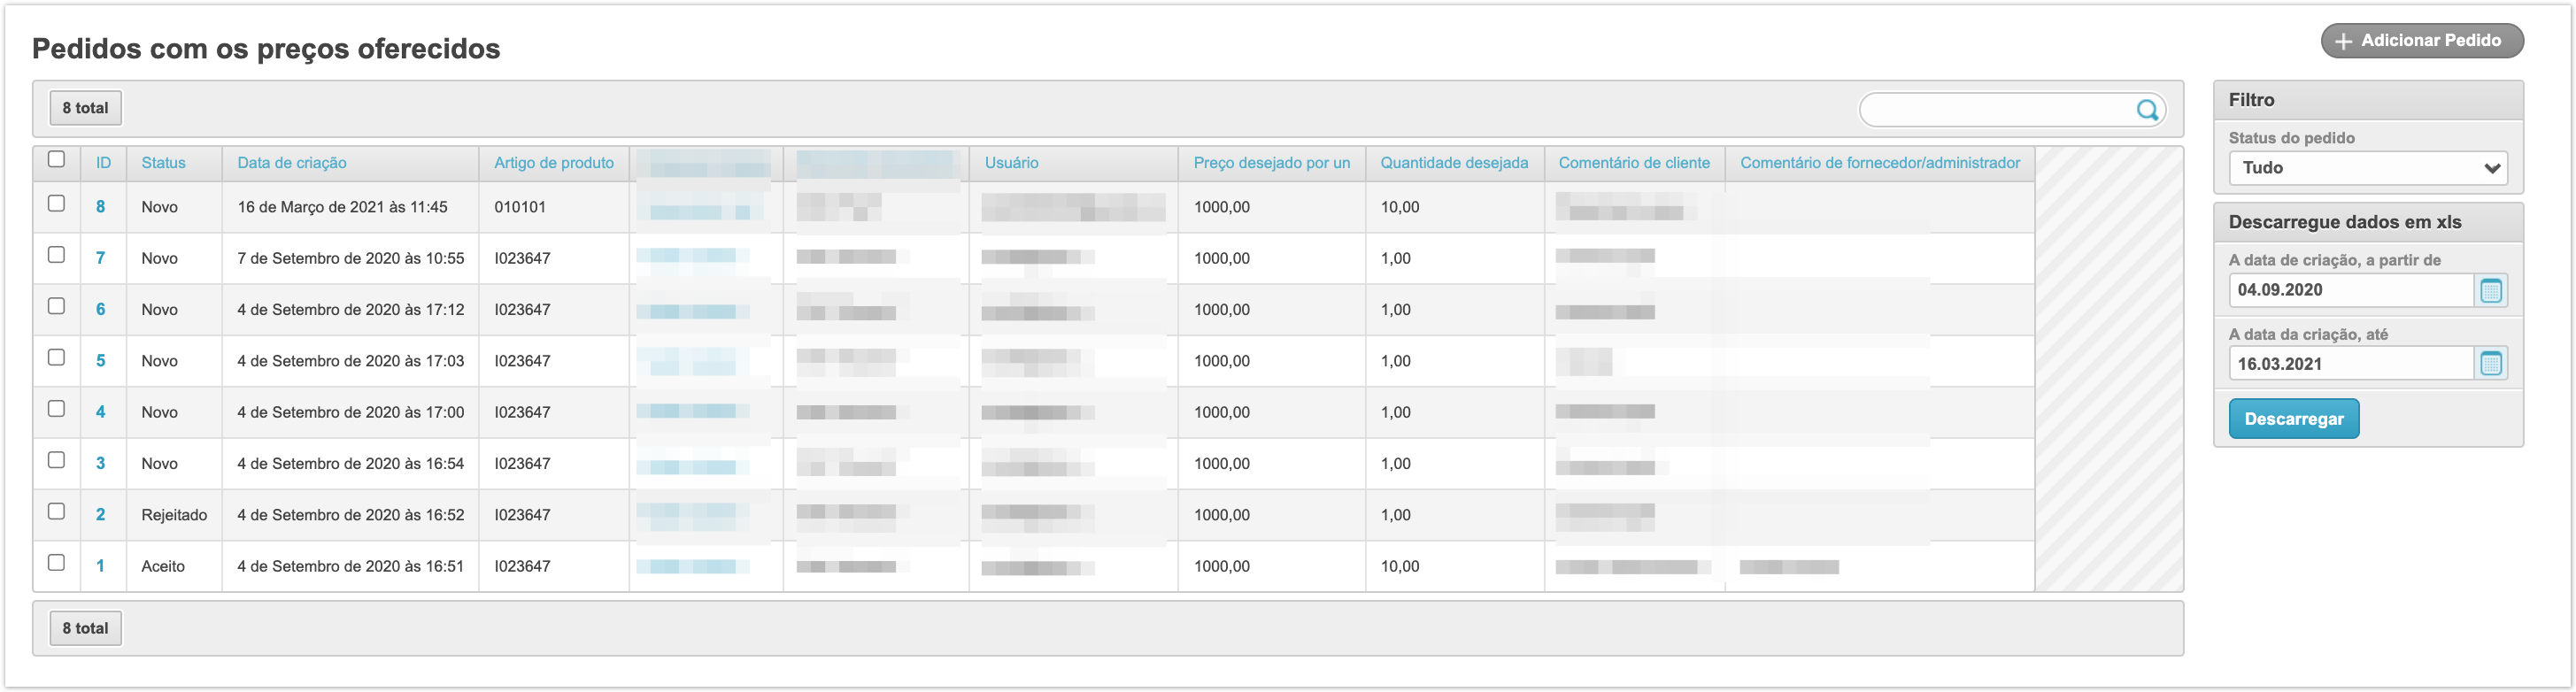
Task: Toggle the select-all header checkbox
Action: (x=57, y=160)
